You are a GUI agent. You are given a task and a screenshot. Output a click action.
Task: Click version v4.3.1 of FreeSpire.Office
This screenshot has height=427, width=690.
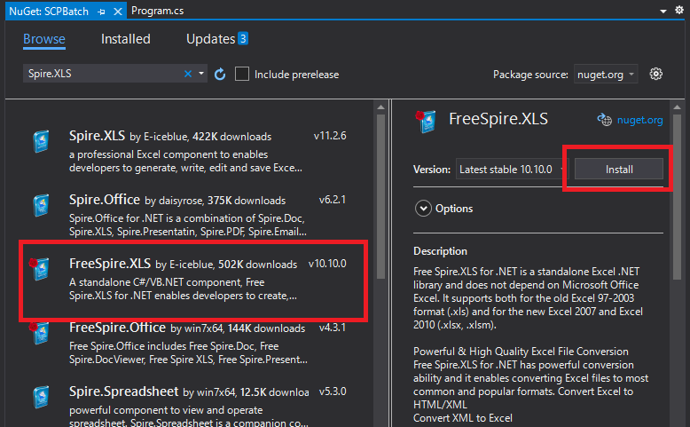[333, 328]
